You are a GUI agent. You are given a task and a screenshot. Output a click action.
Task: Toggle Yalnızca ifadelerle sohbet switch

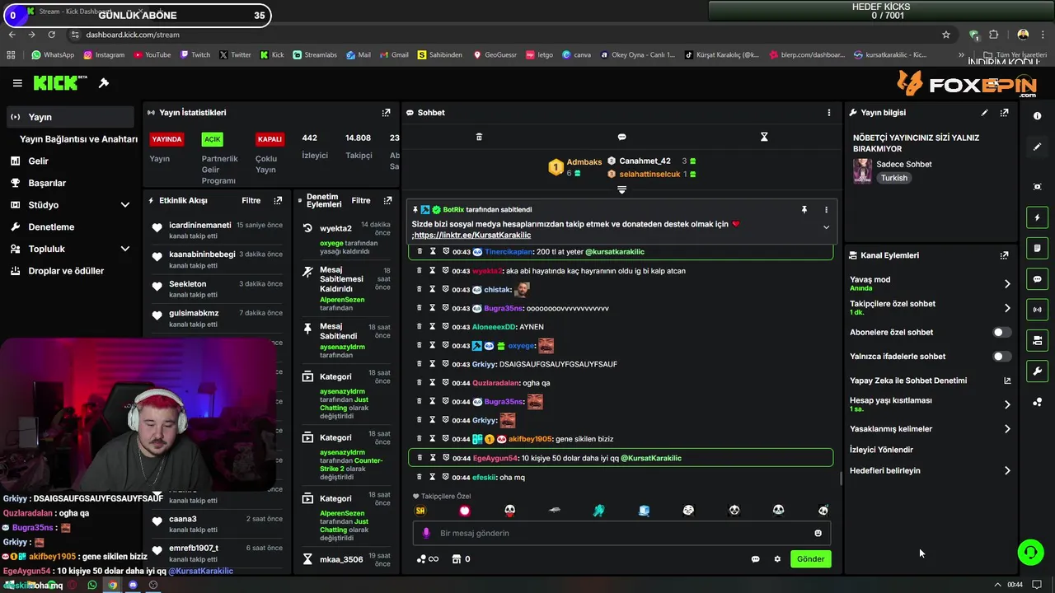point(1001,357)
